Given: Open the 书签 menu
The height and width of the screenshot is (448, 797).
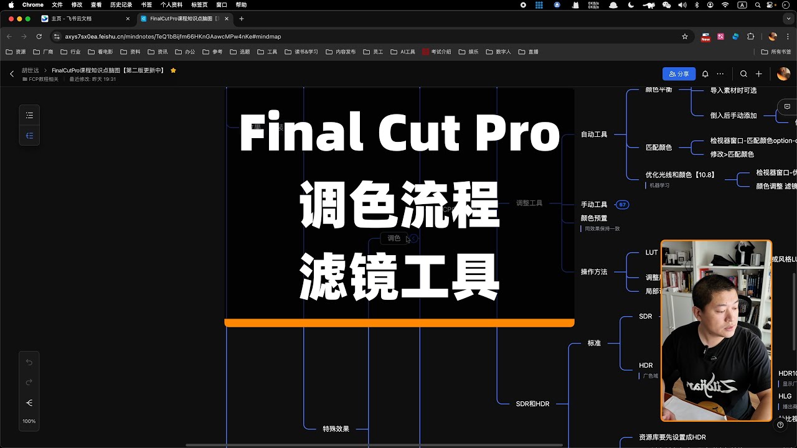Looking at the screenshot, I should pos(146,5).
